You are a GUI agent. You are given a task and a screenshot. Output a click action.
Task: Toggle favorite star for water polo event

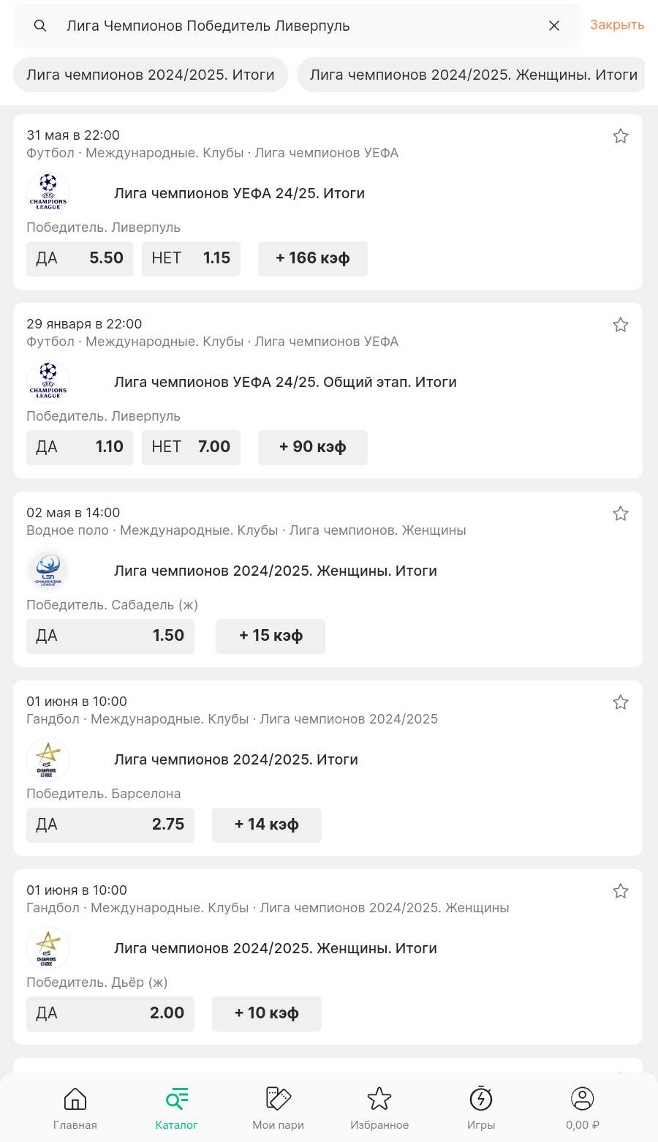point(621,514)
